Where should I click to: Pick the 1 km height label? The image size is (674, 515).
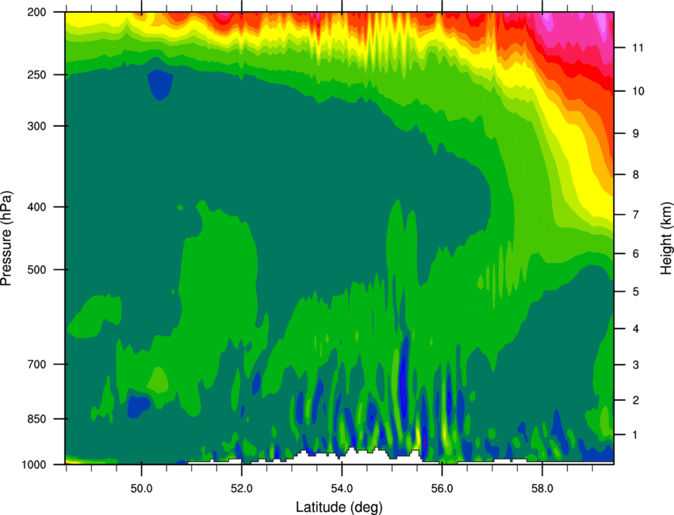pyautogui.click(x=635, y=435)
